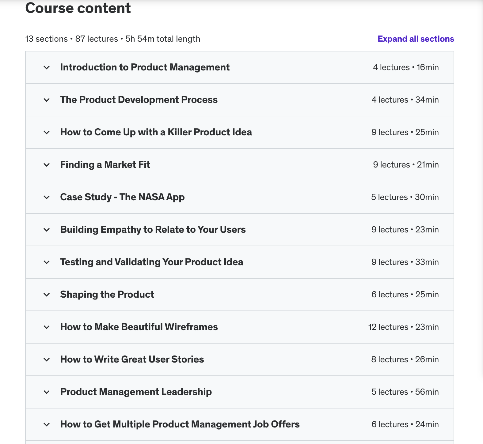Expand Building Empathy section chevron
483x444 pixels.
click(x=47, y=230)
